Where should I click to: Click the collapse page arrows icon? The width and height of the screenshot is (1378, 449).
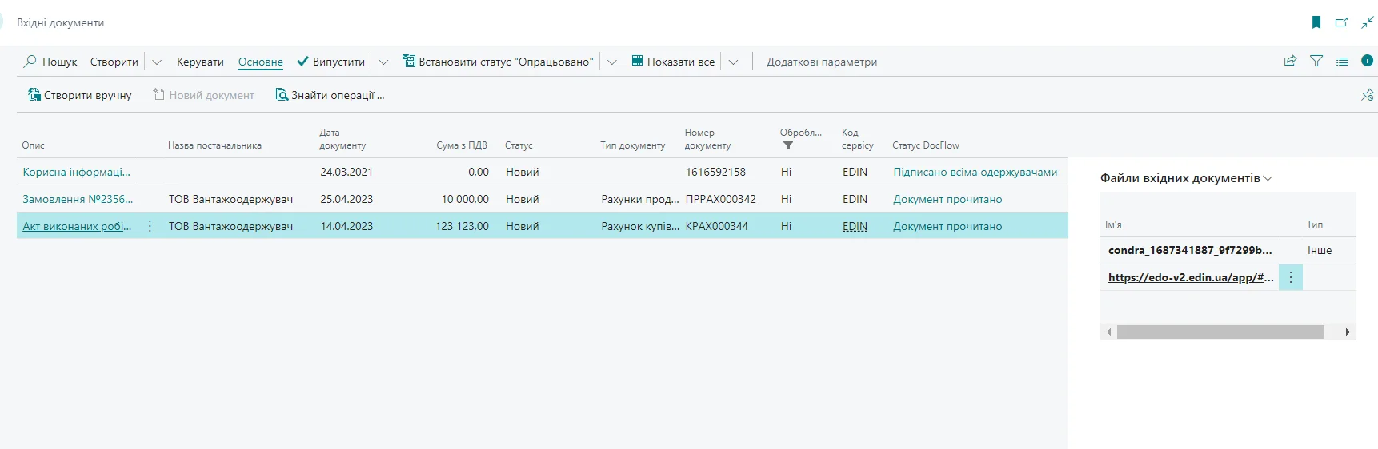(1368, 22)
